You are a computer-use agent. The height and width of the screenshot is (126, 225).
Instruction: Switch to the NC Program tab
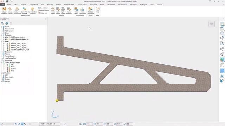(x=144, y=5)
